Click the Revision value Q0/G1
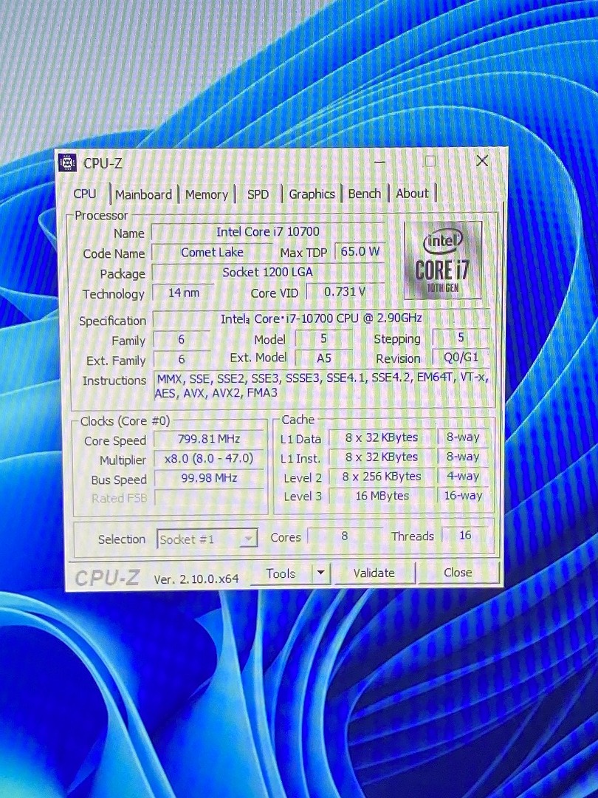598x798 pixels. click(x=461, y=358)
